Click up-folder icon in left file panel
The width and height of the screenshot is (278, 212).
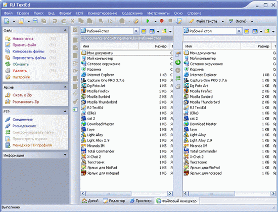(x=164, y=31)
